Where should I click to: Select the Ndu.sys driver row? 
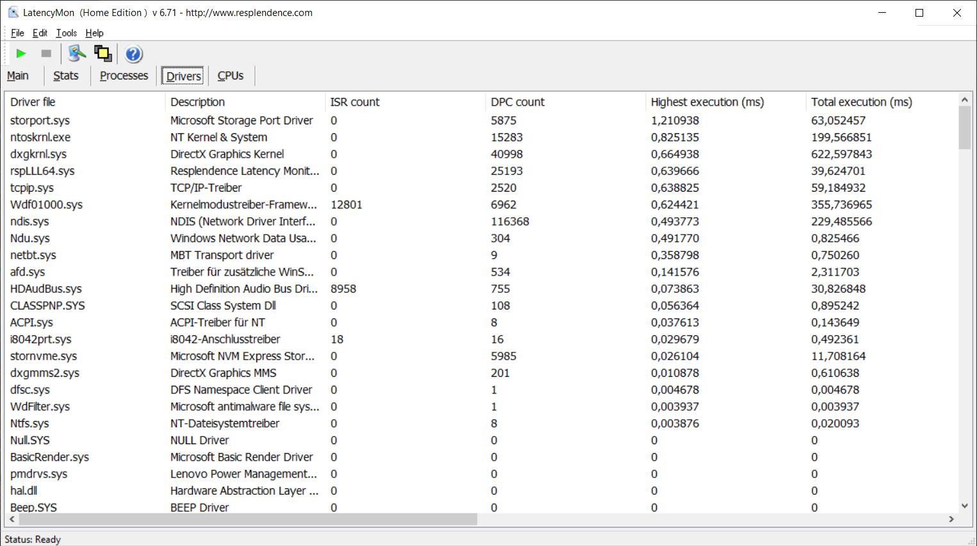pyautogui.click(x=480, y=238)
